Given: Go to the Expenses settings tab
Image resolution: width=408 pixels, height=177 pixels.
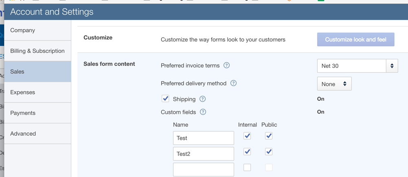Looking at the screenshot, I should click(x=37, y=93).
